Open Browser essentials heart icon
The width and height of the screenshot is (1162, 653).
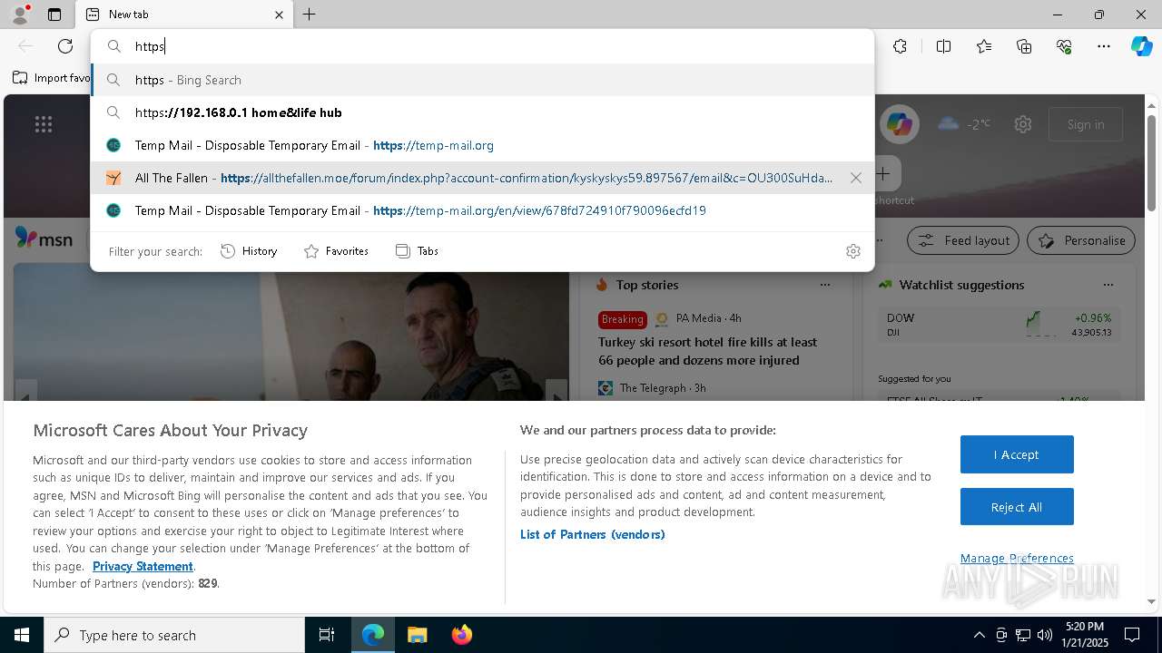click(x=1064, y=46)
